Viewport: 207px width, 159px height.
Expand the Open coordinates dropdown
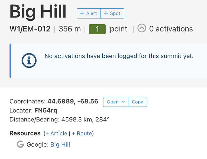[115, 102]
